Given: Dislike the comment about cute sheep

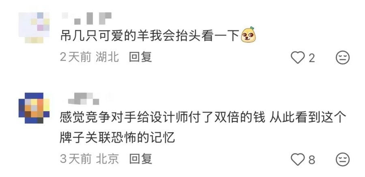Looking at the screenshot, I should click(343, 57).
